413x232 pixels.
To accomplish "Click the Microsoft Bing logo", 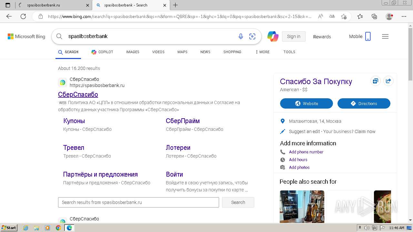I will pyautogui.click(x=26, y=37).
